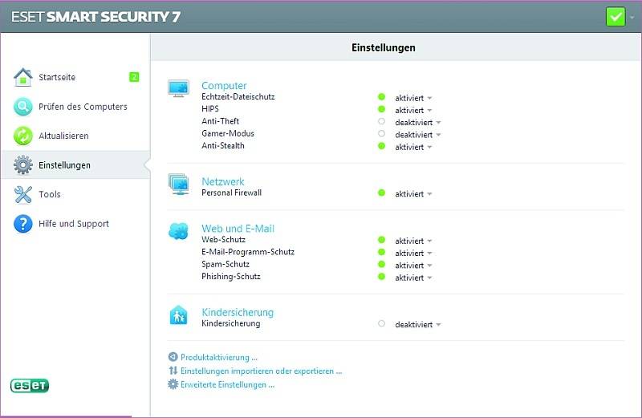The width and height of the screenshot is (642, 418).
Task: Open the Erweiterte Einstellungen link
Action: pos(227,384)
